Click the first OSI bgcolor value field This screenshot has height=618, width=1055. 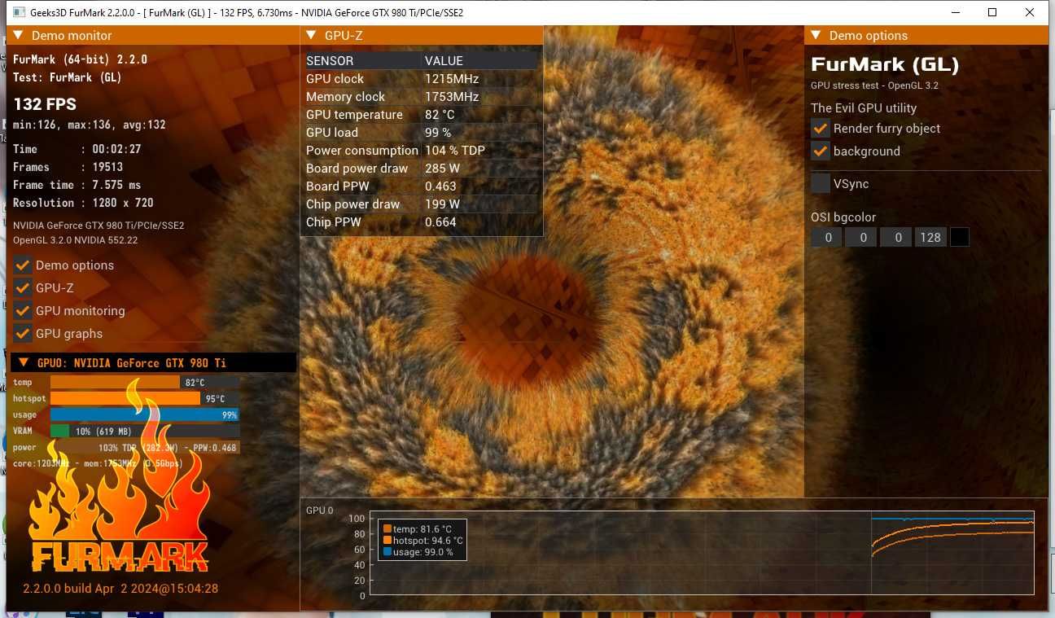[x=827, y=238]
